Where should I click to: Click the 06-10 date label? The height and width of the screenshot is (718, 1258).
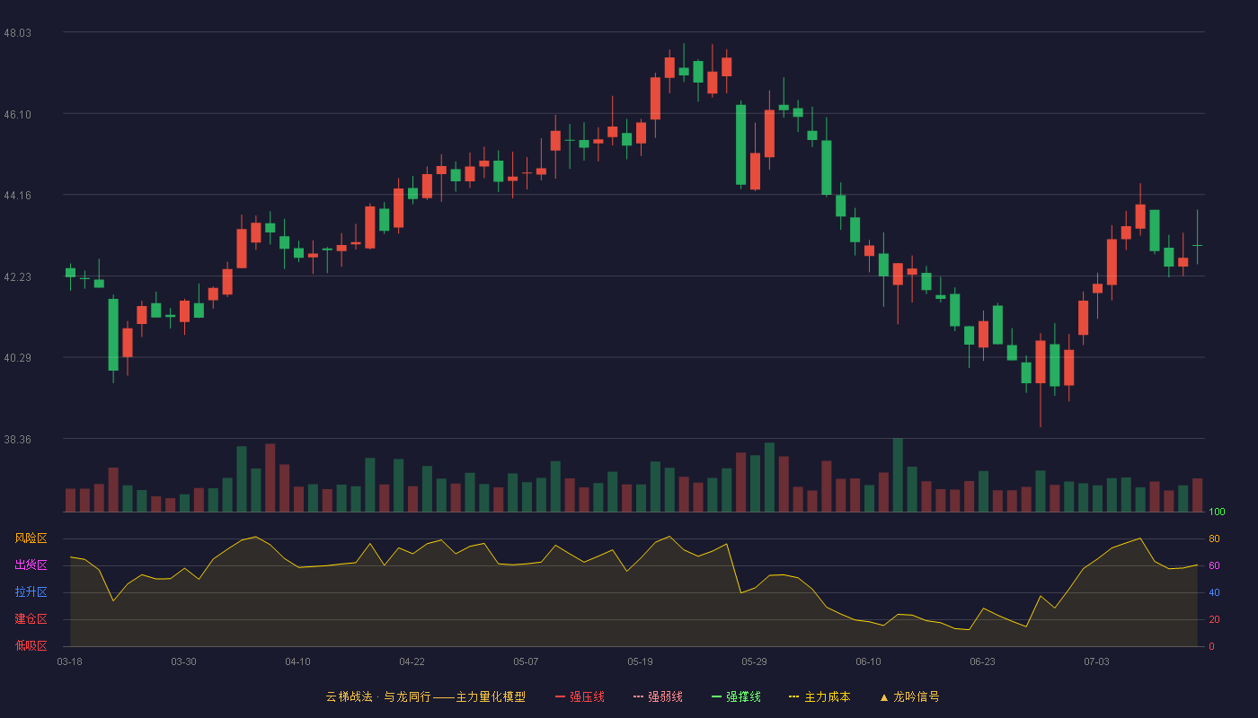[868, 661]
